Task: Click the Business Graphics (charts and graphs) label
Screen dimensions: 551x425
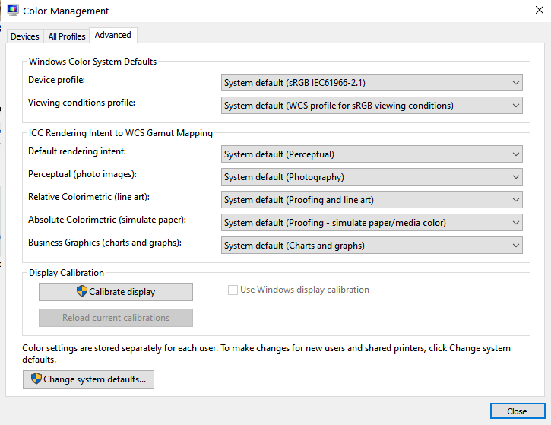Action: [105, 243]
